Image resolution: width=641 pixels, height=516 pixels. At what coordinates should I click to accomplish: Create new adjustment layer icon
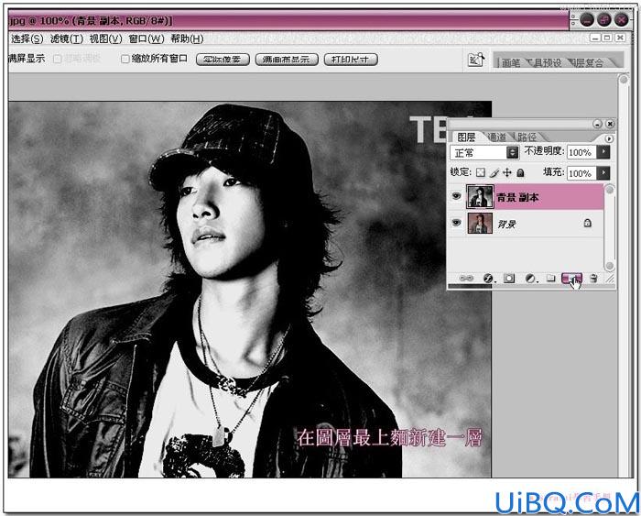(530, 279)
